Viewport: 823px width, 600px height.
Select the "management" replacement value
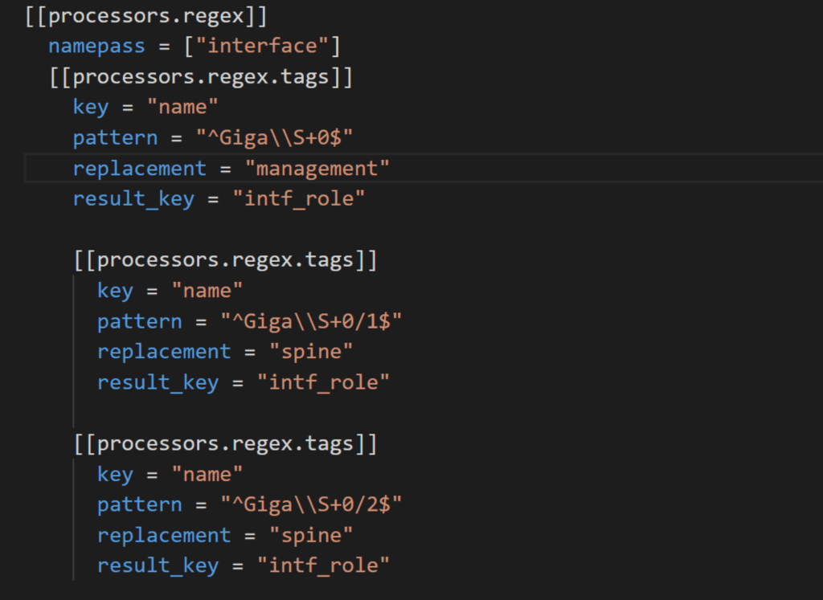[318, 168]
